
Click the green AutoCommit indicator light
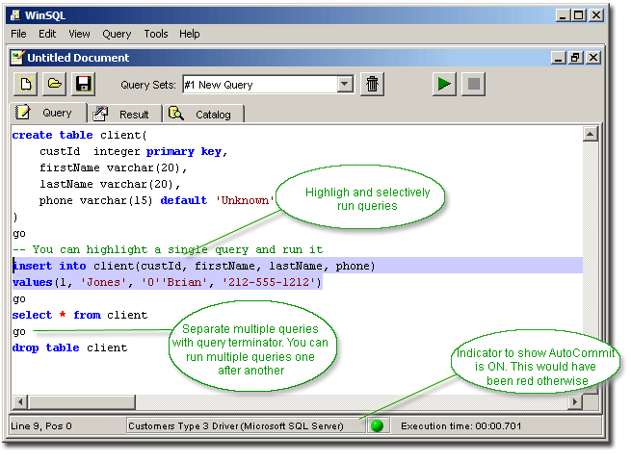377,425
